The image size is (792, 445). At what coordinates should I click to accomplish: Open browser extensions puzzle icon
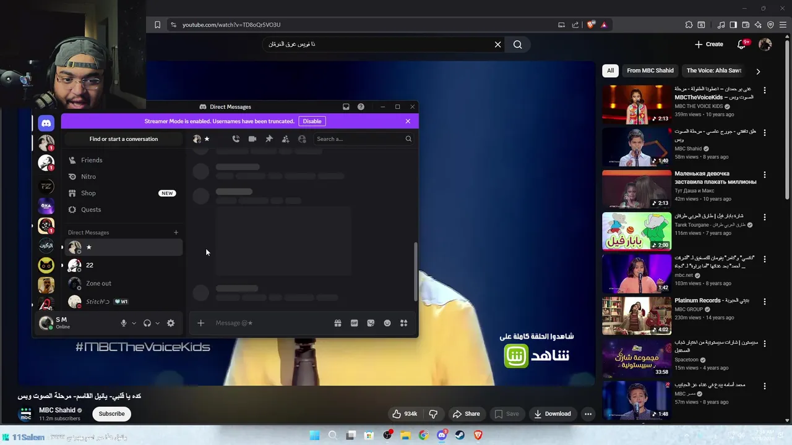point(689,25)
